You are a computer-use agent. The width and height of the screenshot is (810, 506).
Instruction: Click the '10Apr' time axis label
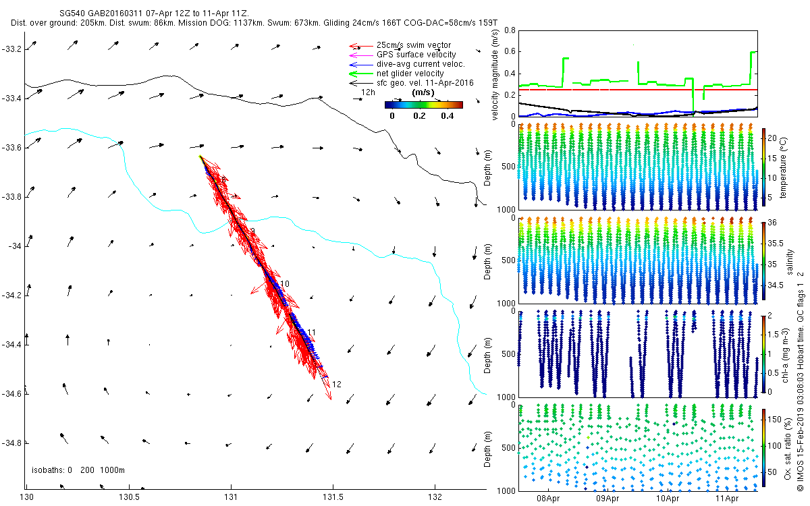click(668, 499)
